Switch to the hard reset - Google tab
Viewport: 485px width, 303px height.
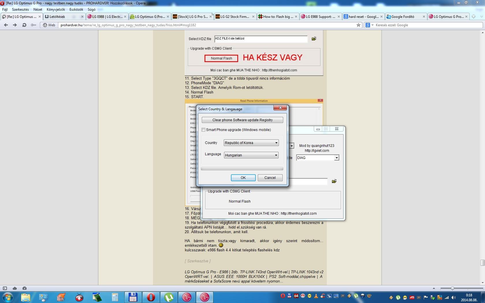click(x=363, y=16)
